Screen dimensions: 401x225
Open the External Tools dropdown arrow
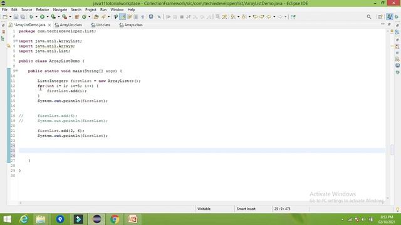[70, 17]
